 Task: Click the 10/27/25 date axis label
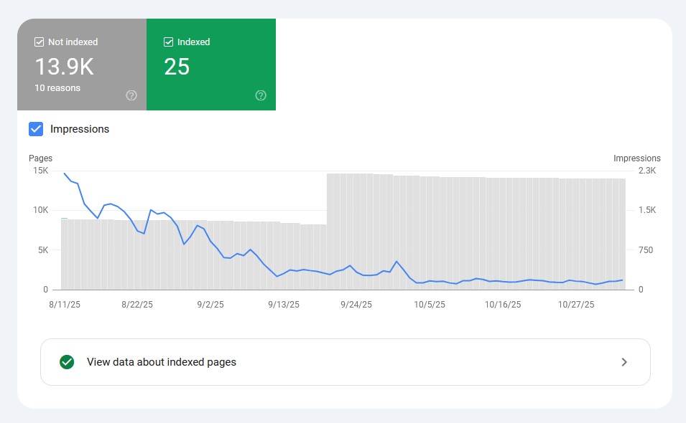(576, 304)
